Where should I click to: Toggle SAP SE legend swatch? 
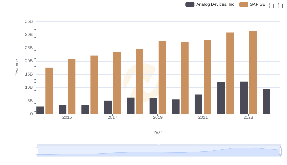244,4
